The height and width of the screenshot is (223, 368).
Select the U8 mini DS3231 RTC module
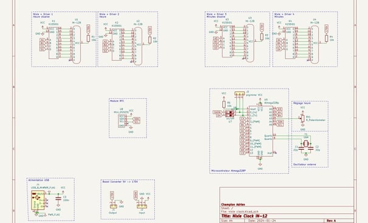[x=121, y=121]
